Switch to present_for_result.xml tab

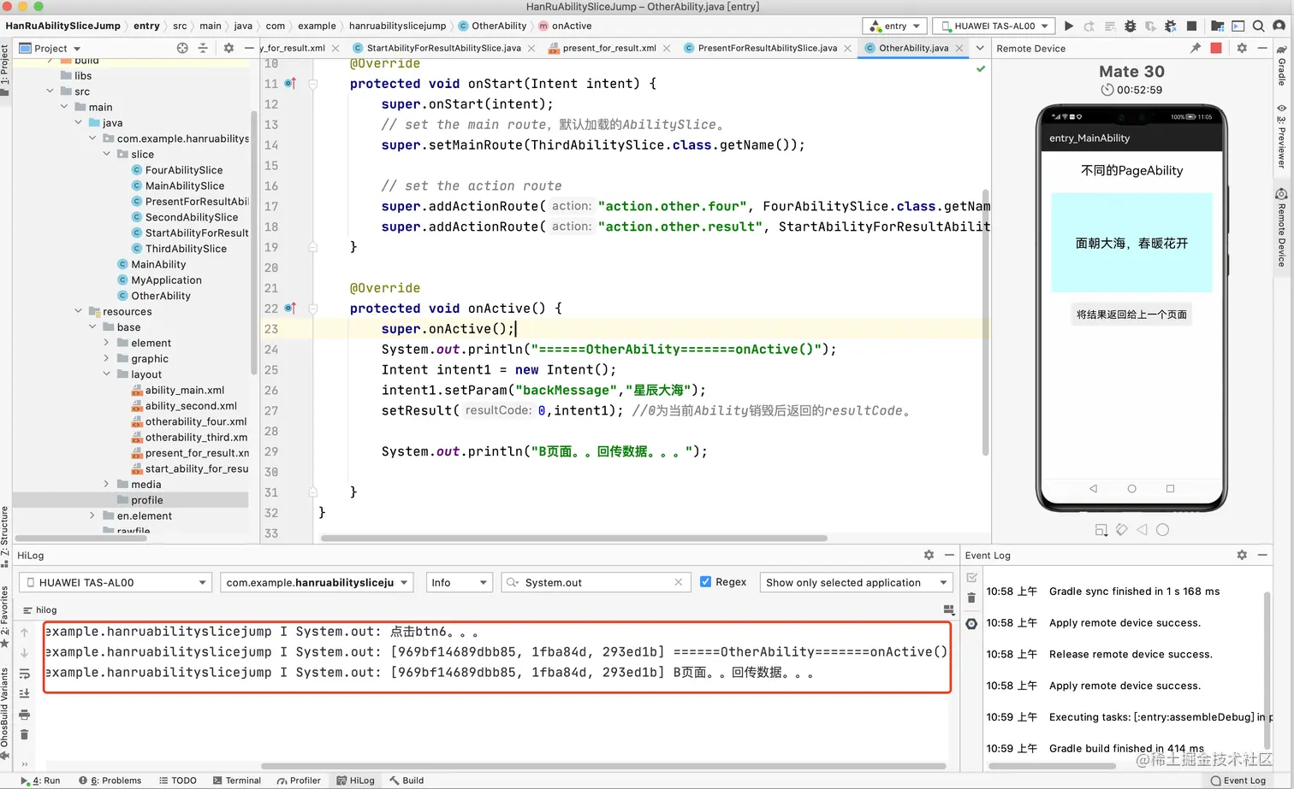coord(608,48)
